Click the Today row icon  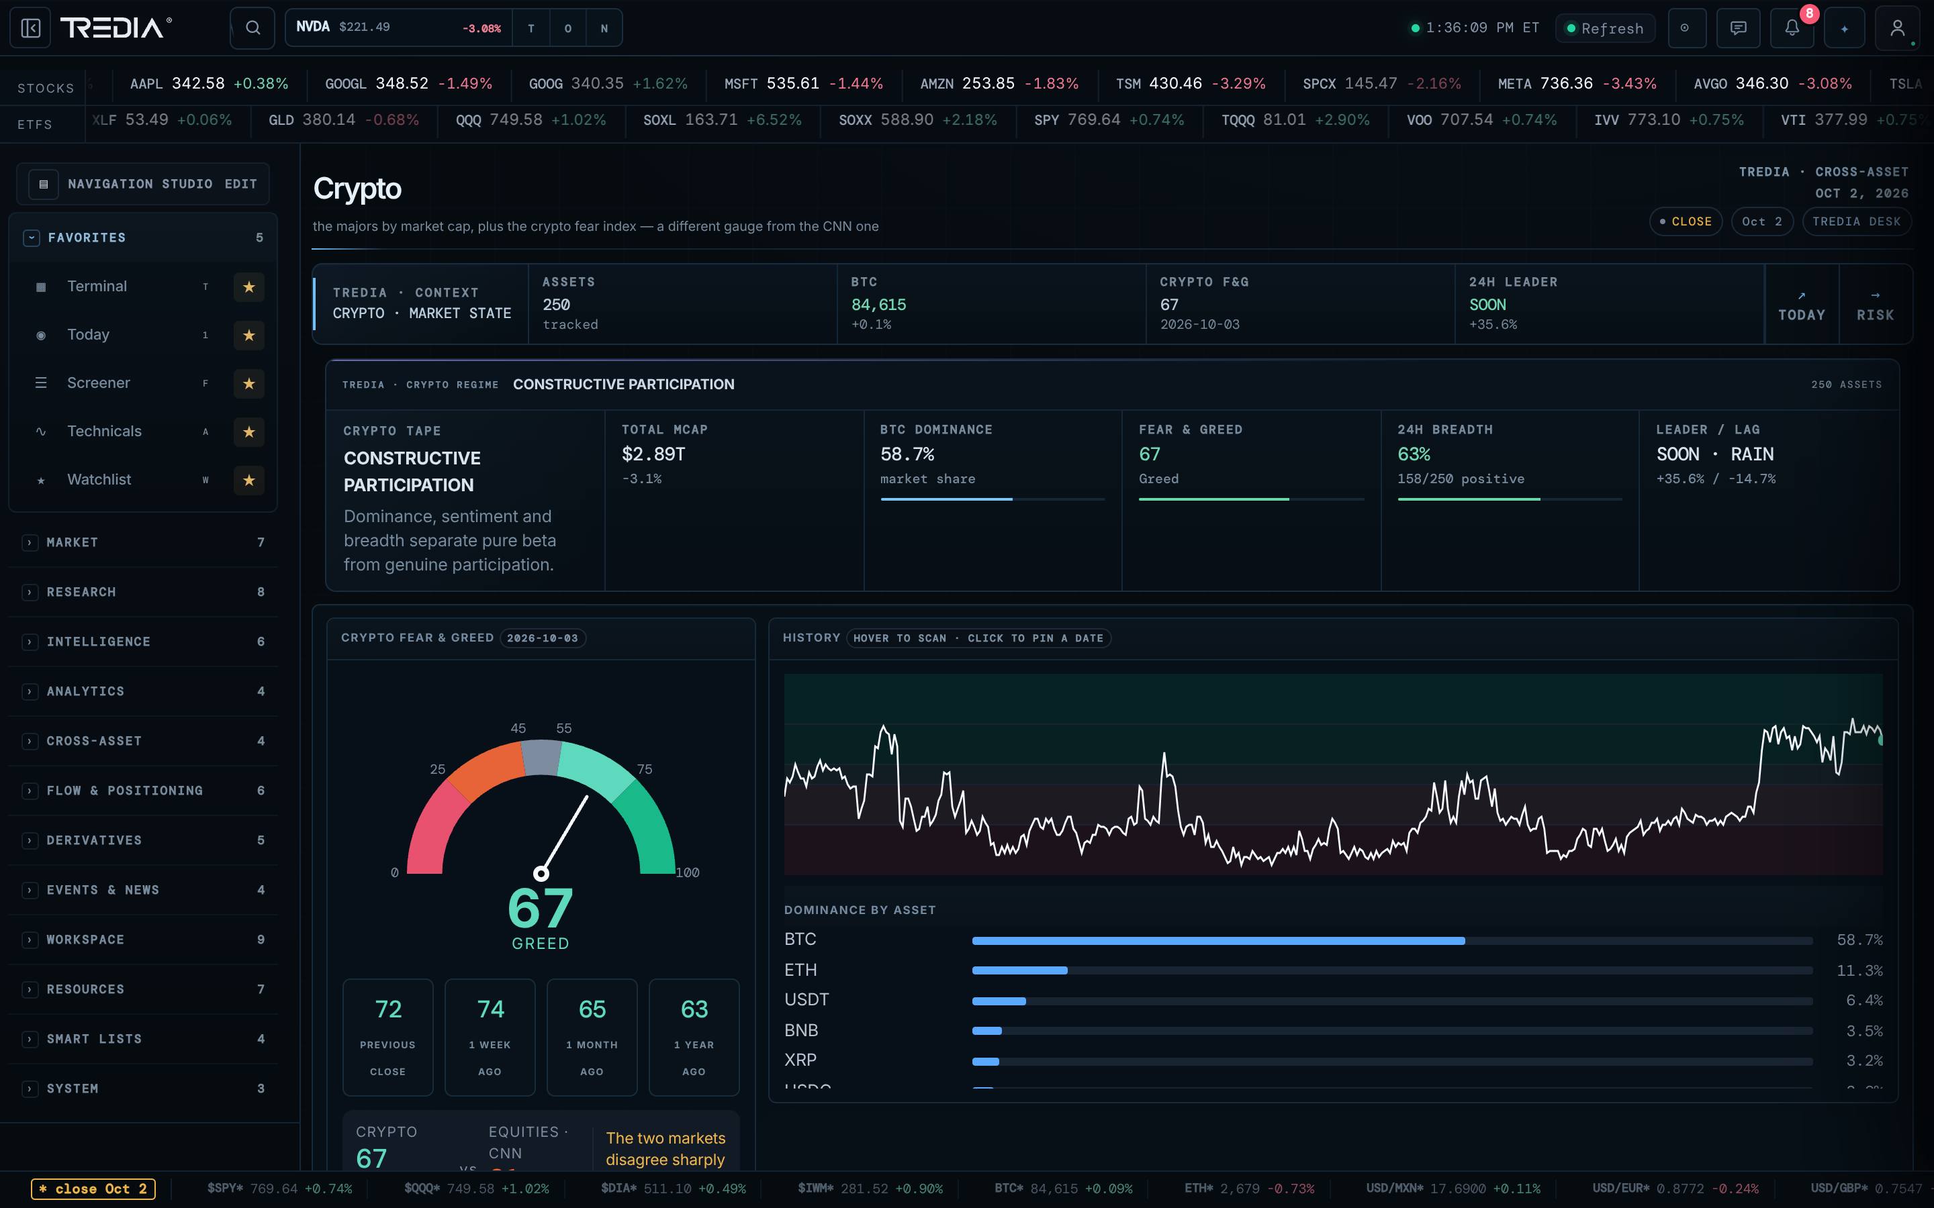pyautogui.click(x=41, y=335)
